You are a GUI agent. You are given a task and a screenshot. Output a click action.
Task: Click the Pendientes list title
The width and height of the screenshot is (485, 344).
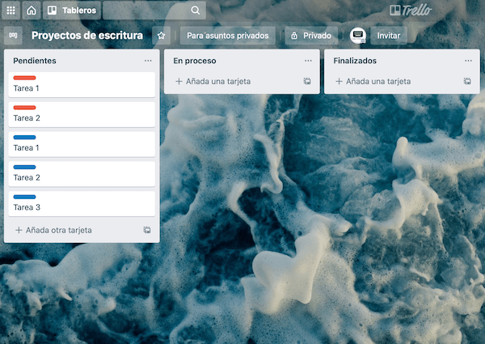(x=35, y=61)
